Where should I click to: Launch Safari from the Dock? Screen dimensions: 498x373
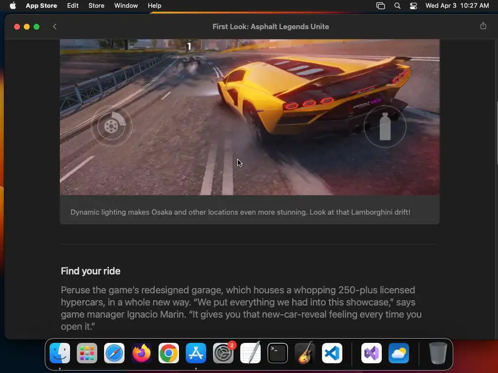[114, 353]
